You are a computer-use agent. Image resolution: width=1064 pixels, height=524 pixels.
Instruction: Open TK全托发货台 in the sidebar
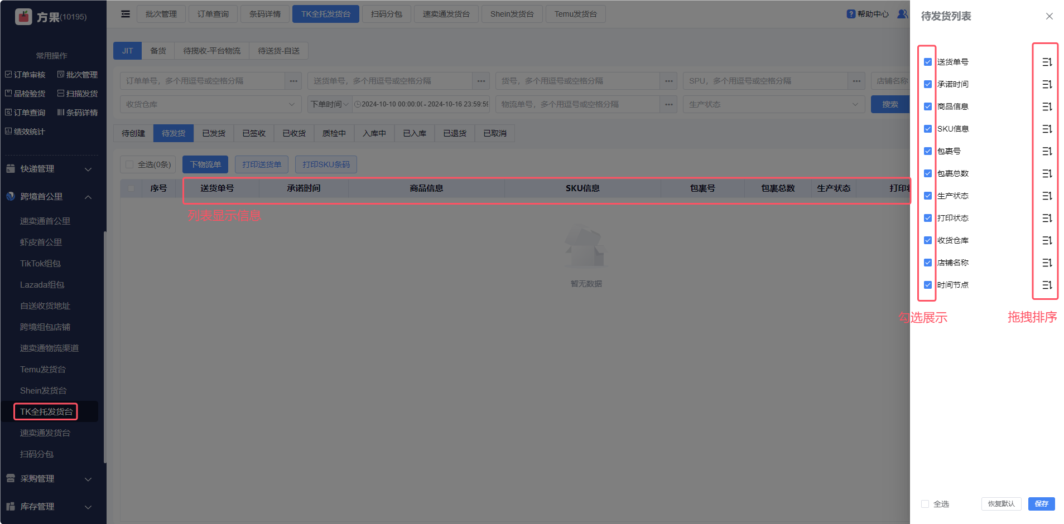point(46,412)
